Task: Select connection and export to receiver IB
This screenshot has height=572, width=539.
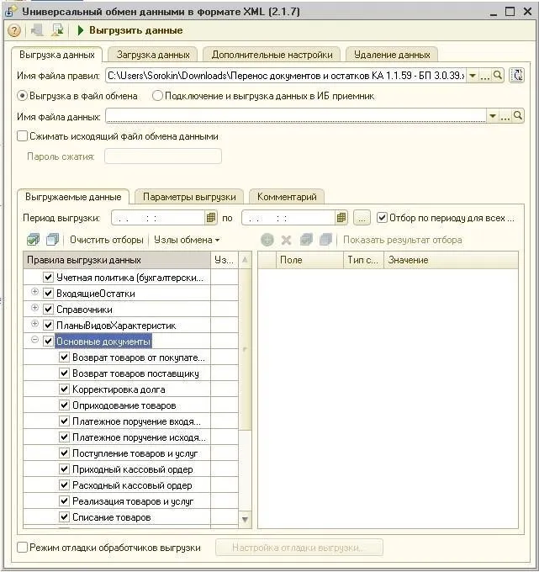Action: [157, 96]
